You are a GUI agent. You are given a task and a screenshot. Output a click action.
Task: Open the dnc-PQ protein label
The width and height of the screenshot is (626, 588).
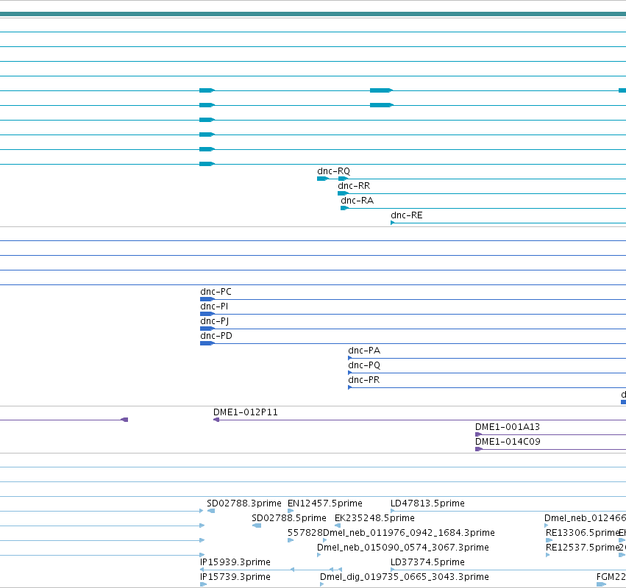click(x=364, y=365)
